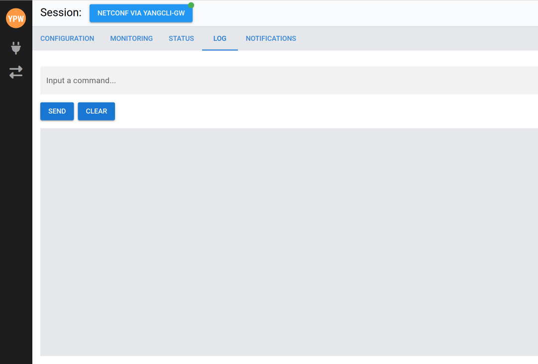The height and width of the screenshot is (364, 538).
Task: Click inside the gray log output area
Action: [x=289, y=242]
